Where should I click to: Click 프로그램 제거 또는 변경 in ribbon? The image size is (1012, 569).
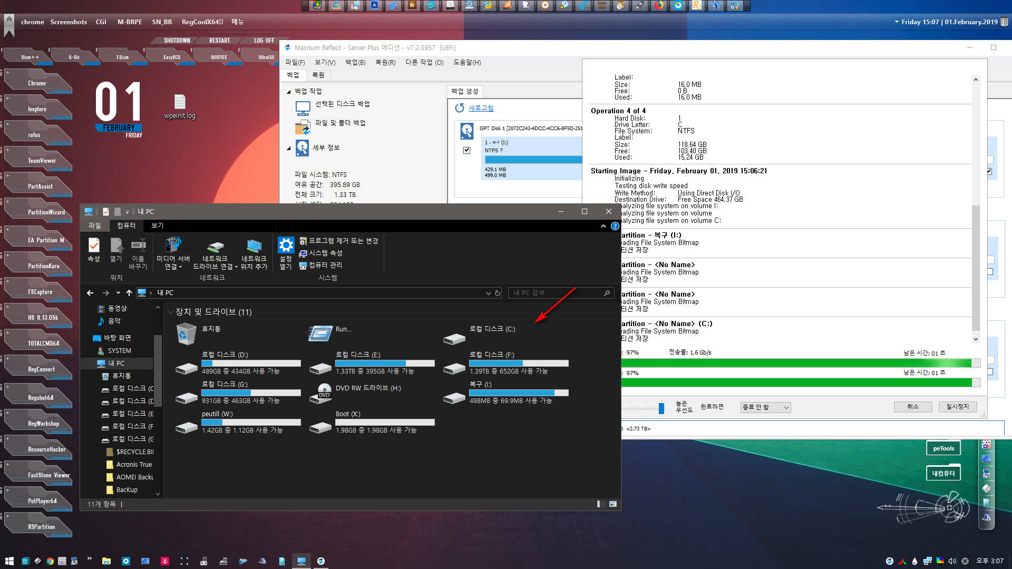[x=338, y=241]
